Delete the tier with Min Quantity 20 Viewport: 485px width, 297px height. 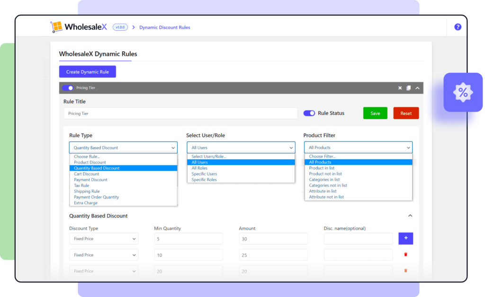tap(405, 271)
